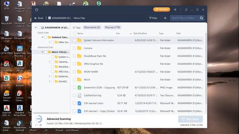Click the Activate button
Viewport: 239px width, 134px height.
[x=162, y=10]
